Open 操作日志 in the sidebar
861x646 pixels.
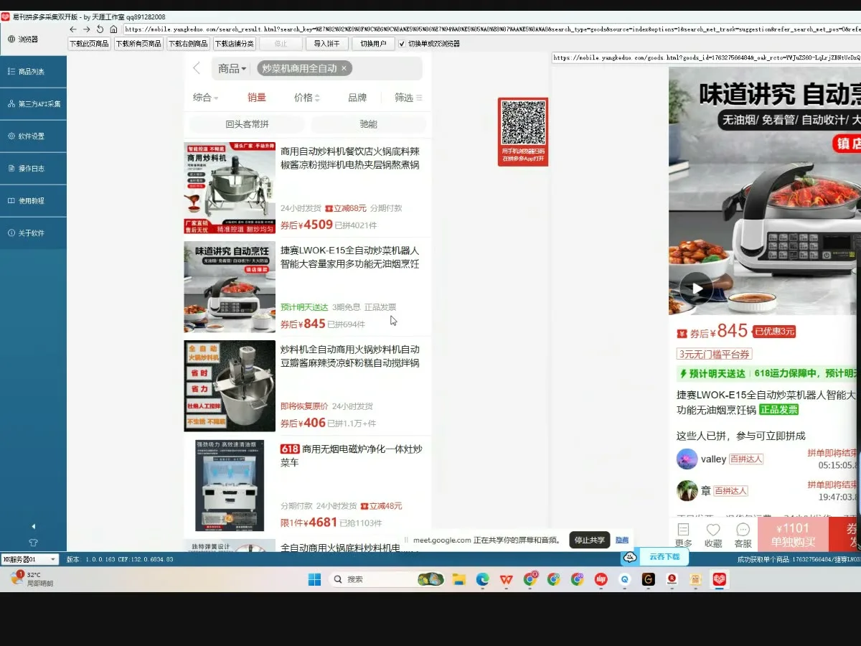point(33,168)
